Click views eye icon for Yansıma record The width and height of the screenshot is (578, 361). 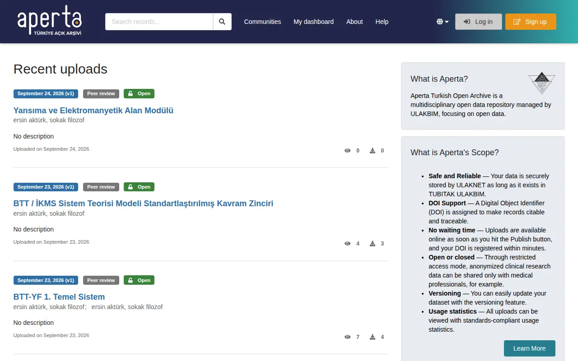347,151
